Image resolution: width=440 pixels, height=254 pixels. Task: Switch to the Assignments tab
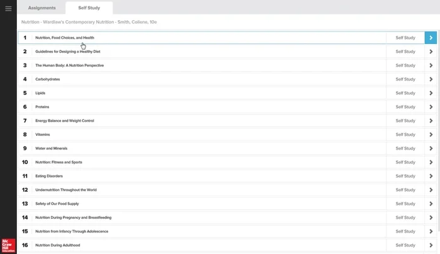[41, 8]
